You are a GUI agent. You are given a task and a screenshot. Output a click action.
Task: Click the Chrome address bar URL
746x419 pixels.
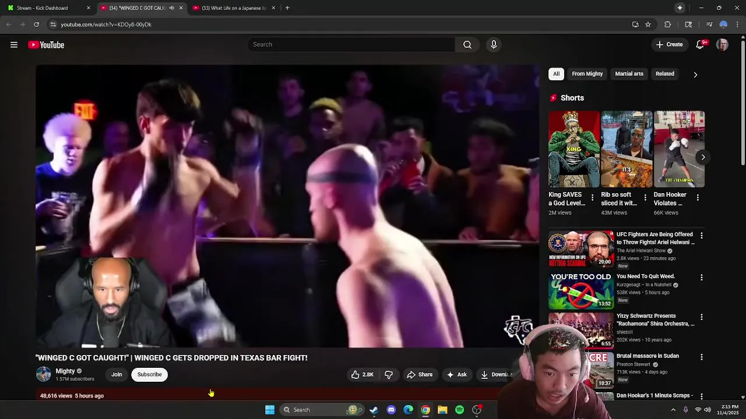[x=106, y=24]
